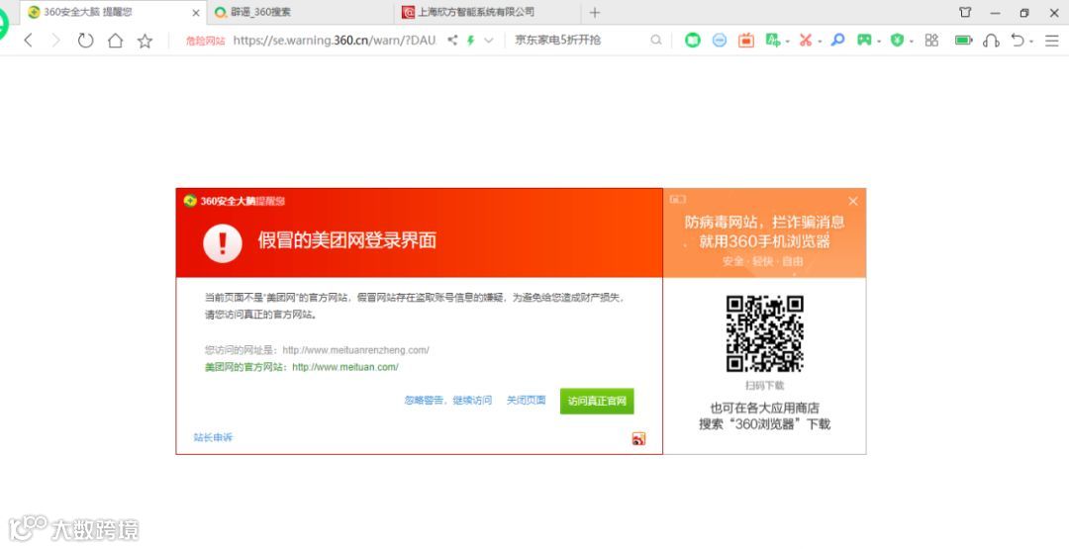
Task: Click the visited URL meituanrenzheng.com text
Action: coord(356,350)
